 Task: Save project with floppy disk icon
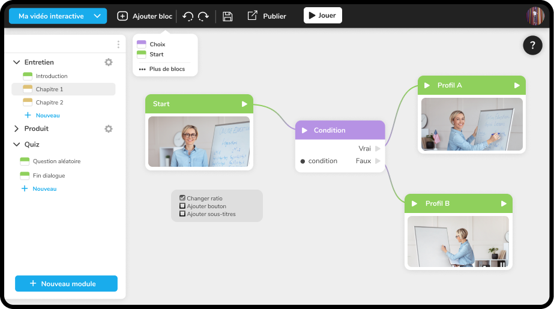[x=227, y=16]
